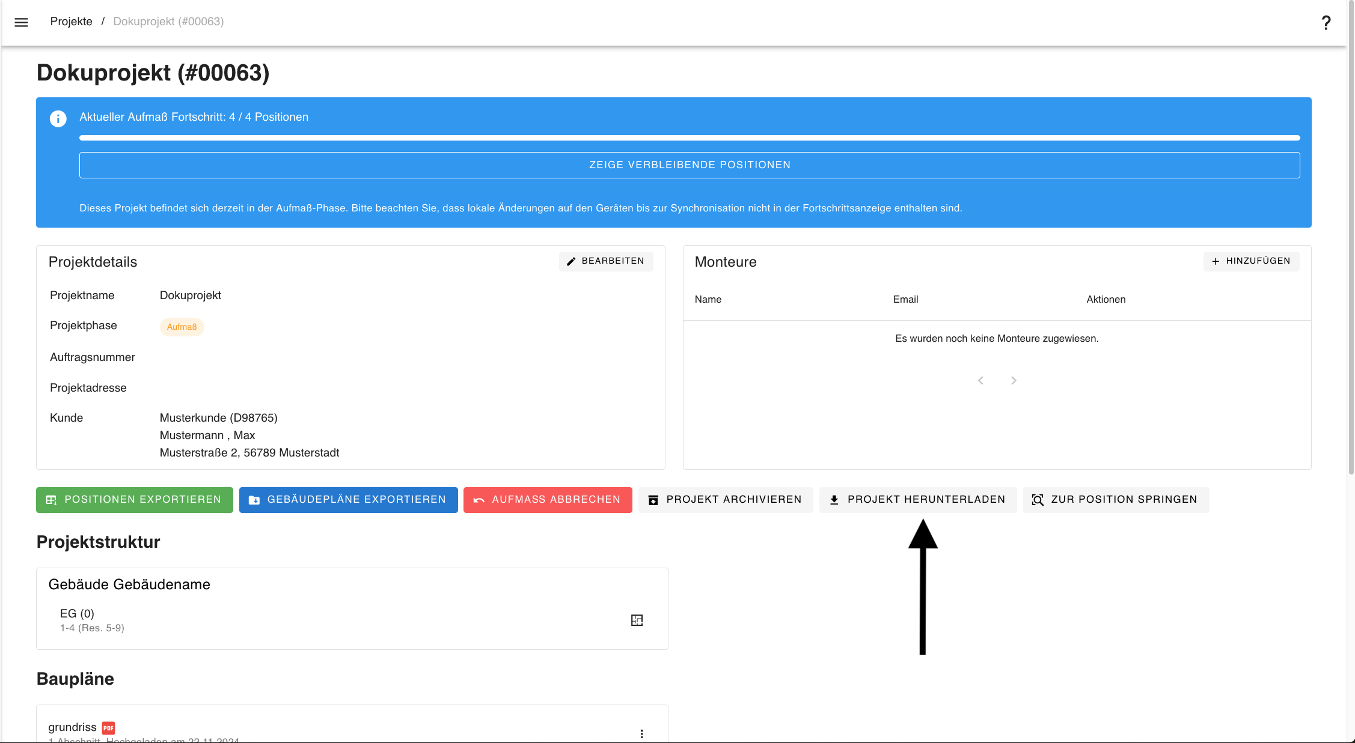Click Bearbeiten to edit project details
This screenshot has height=743, width=1355.
click(605, 261)
